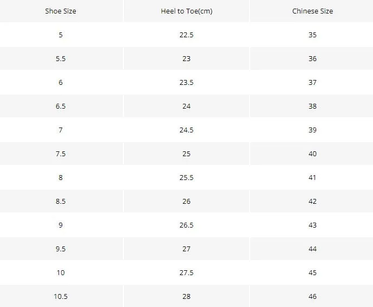This screenshot has width=373, height=307.
Task: Select shoe size 5 cell
Action: click(61, 35)
